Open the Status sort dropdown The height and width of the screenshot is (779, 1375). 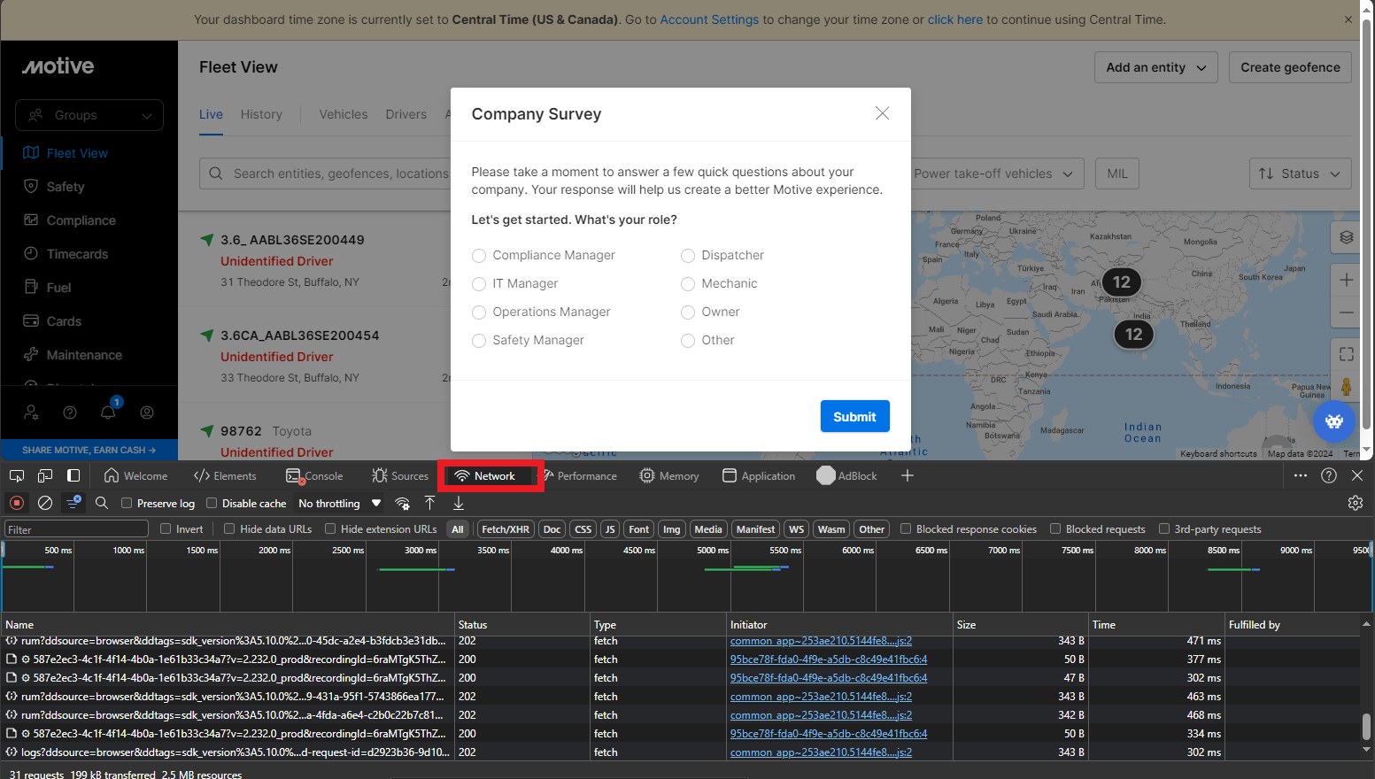click(x=1301, y=174)
